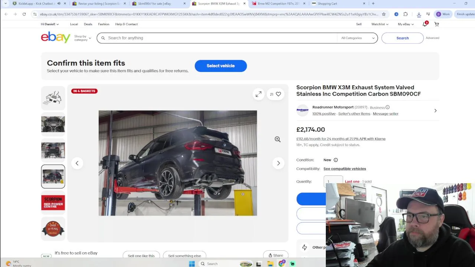
Task: Expand the Watchlist dropdown
Action: (380, 24)
